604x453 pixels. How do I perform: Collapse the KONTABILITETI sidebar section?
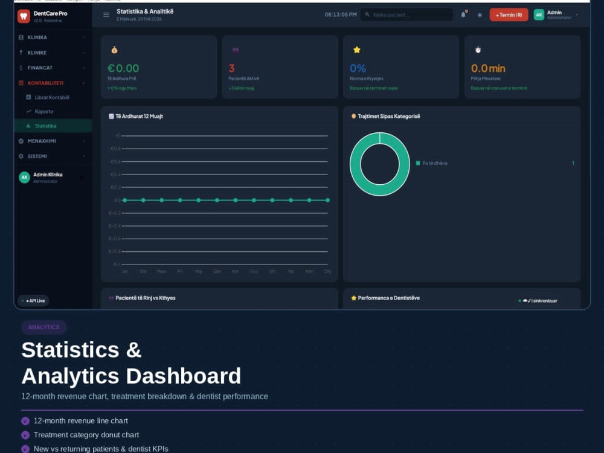click(x=53, y=83)
